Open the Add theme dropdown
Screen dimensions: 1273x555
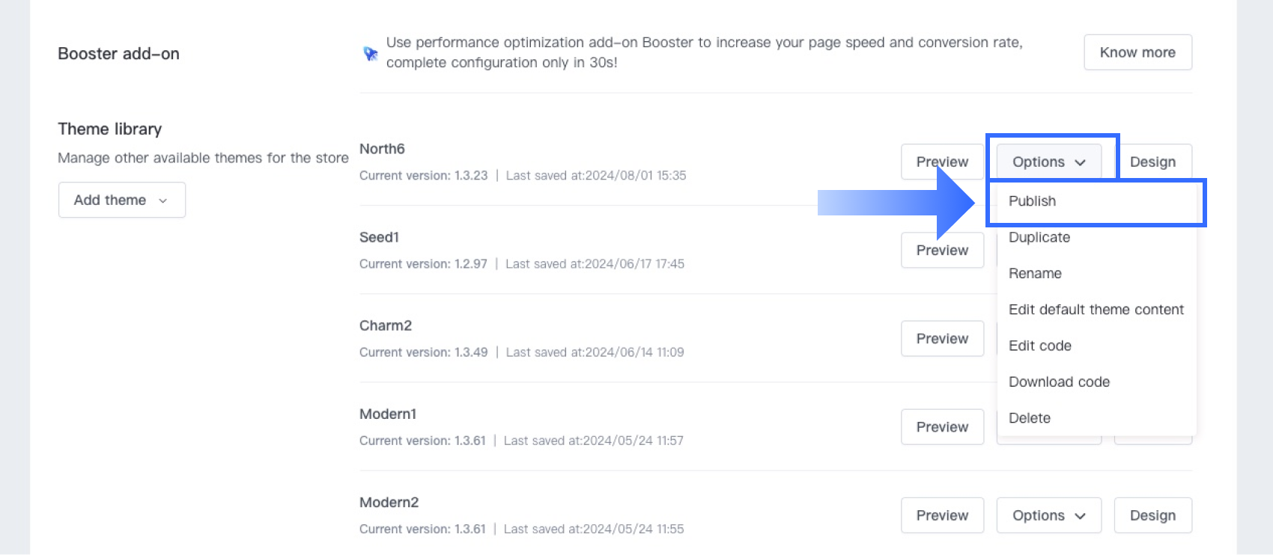coord(122,200)
